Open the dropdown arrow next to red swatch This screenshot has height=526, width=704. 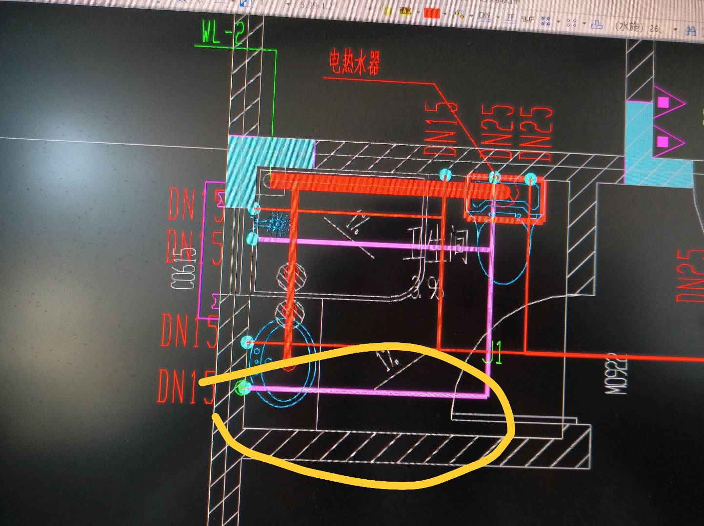coord(444,14)
